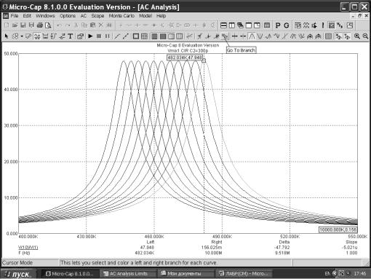The height and width of the screenshot is (279, 371).
Task: Open the dropdown arrow next to scale tool
Action: pos(22,36)
